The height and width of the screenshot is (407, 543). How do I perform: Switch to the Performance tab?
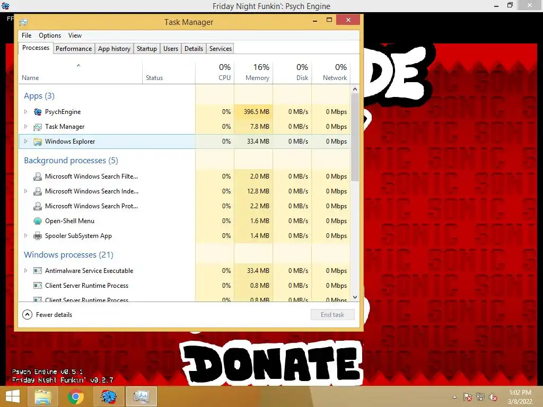pyautogui.click(x=74, y=49)
